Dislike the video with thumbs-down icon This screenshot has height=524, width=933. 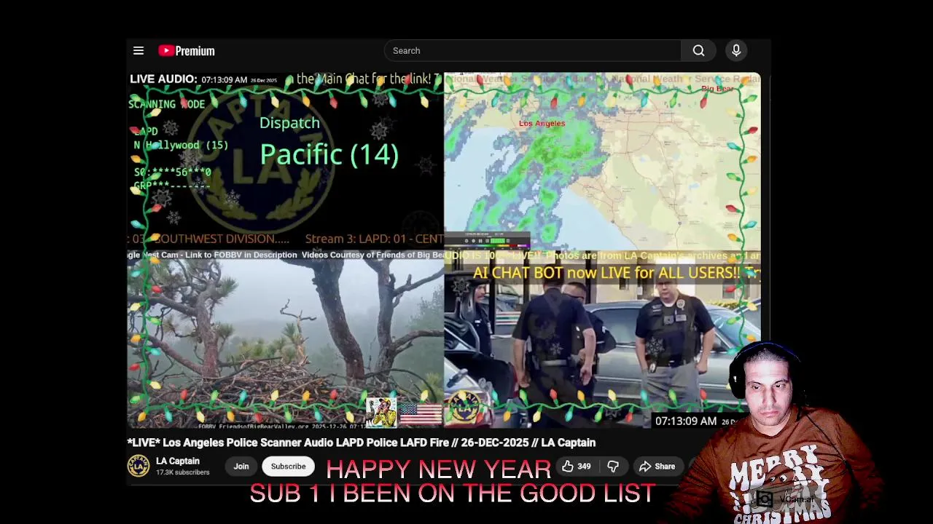point(613,467)
